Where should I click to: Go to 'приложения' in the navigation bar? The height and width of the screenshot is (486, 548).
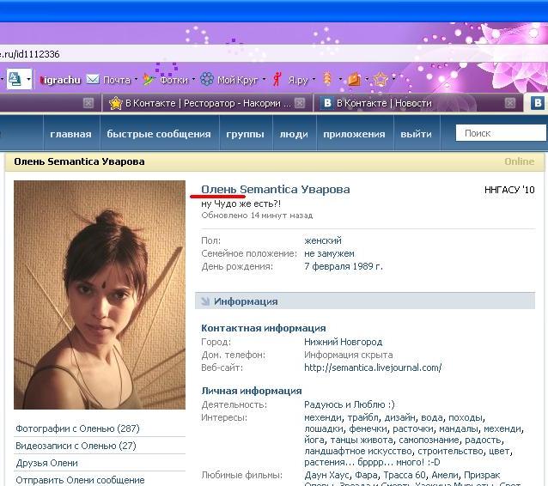point(354,134)
